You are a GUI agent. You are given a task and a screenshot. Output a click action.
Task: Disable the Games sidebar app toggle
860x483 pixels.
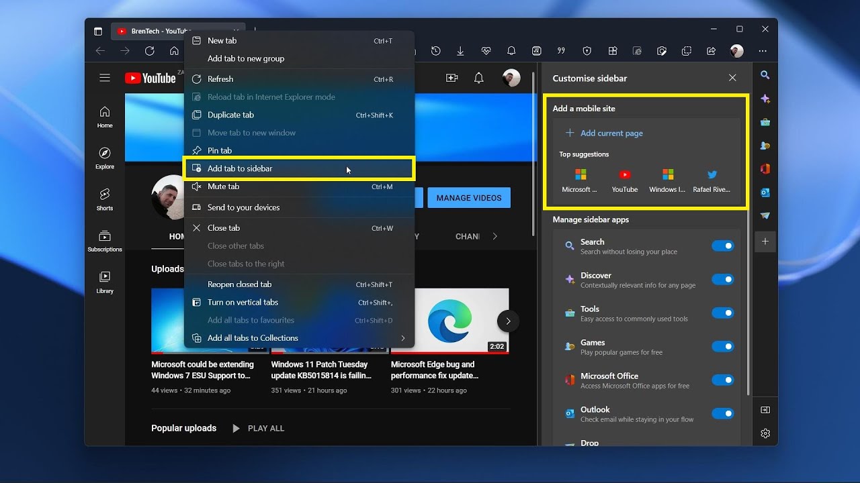[x=723, y=347]
